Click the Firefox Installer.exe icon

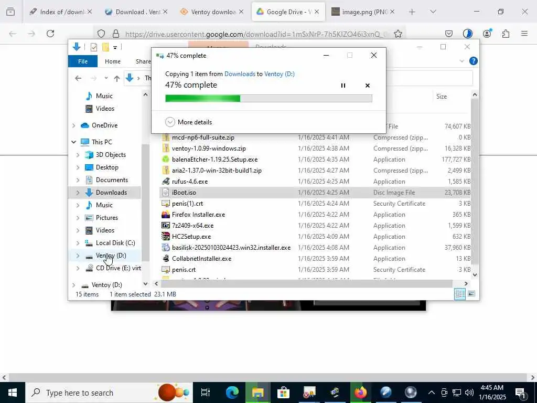[x=166, y=215]
